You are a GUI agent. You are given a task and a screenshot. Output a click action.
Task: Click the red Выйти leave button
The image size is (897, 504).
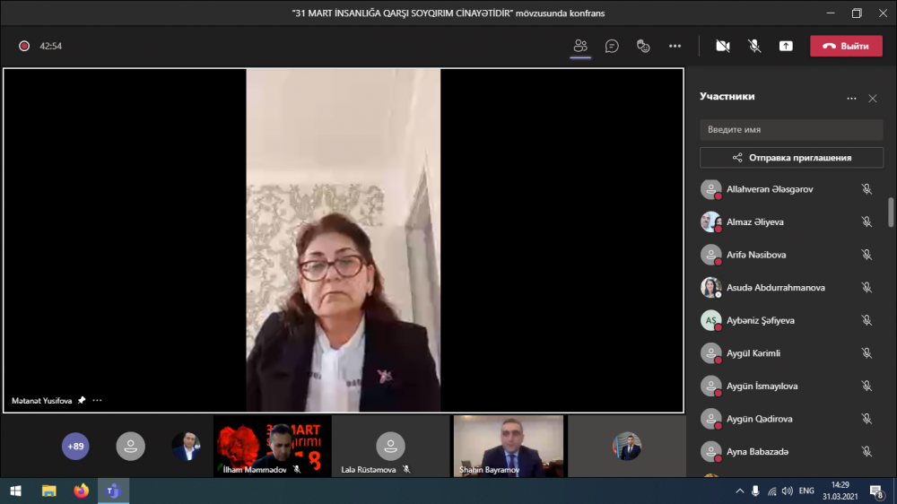click(x=846, y=46)
